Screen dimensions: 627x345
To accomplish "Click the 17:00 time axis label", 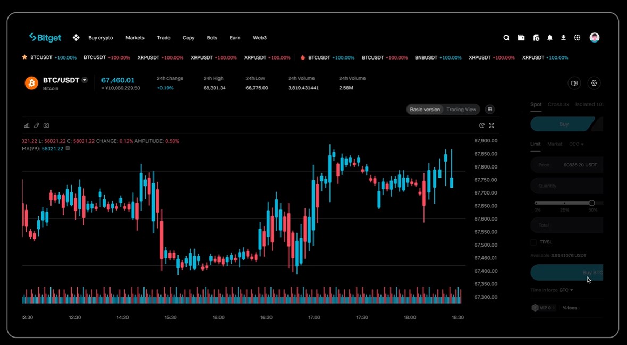I will point(314,317).
